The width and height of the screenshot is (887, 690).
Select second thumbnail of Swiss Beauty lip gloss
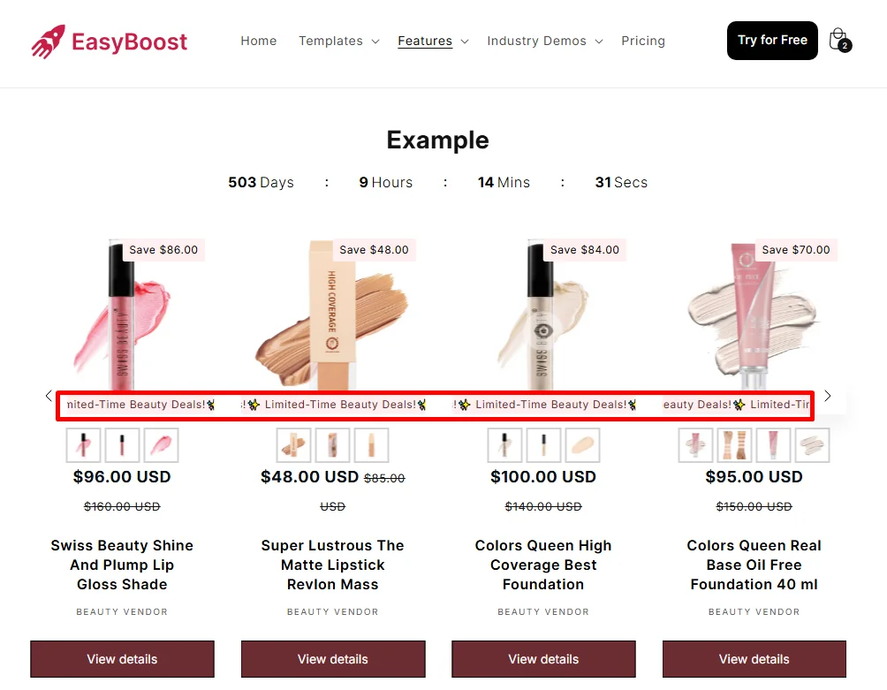click(x=122, y=445)
